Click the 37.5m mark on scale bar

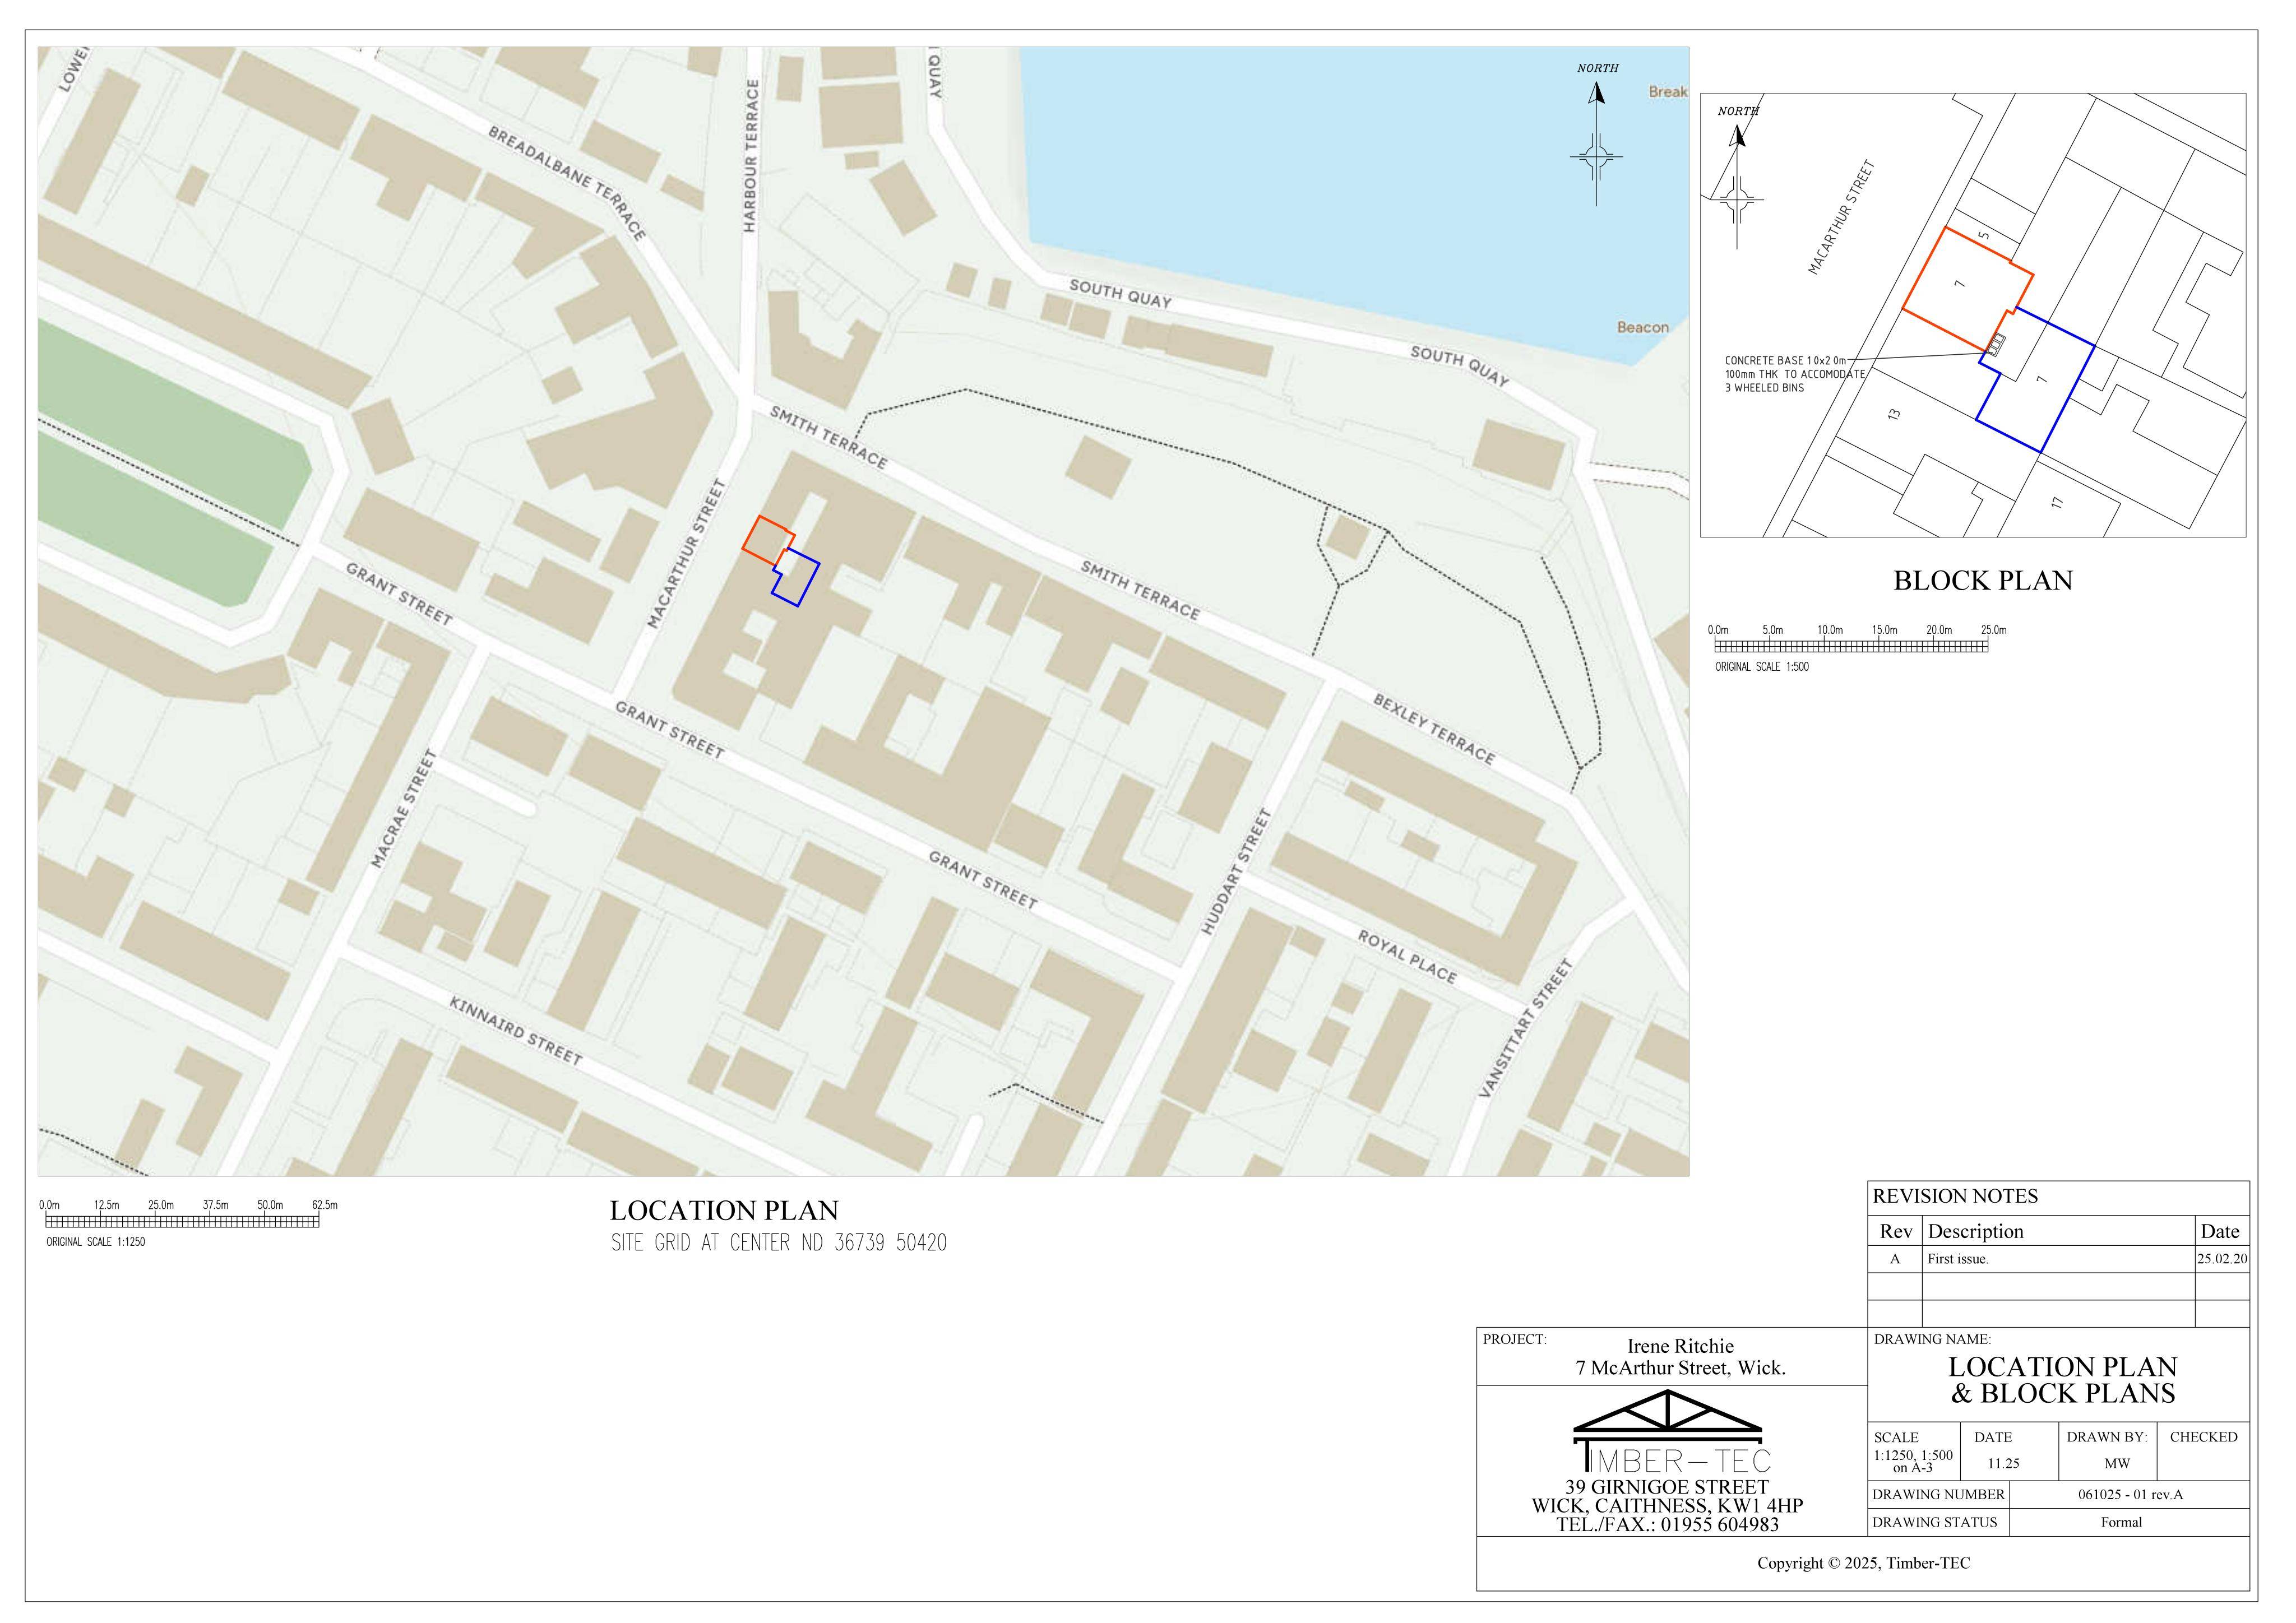(x=215, y=1205)
